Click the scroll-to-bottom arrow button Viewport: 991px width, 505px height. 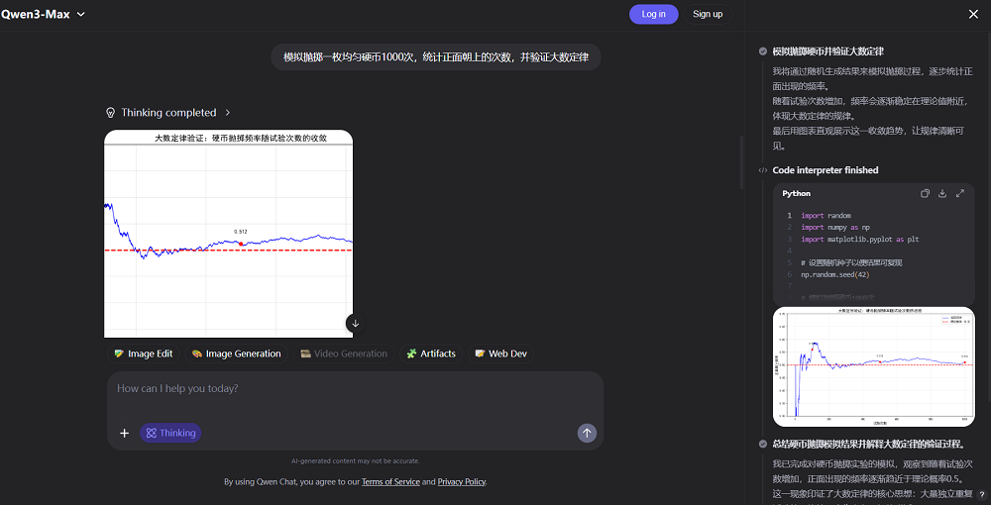click(355, 323)
